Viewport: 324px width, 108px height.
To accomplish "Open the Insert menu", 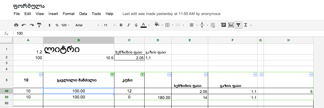I will (x=53, y=14).
